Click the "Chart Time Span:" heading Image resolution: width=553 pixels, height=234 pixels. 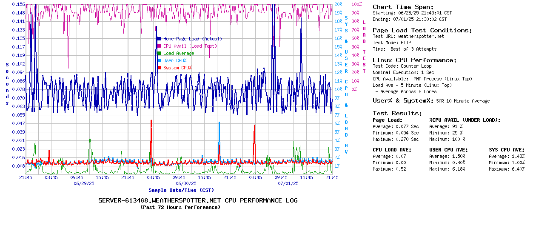click(x=403, y=7)
